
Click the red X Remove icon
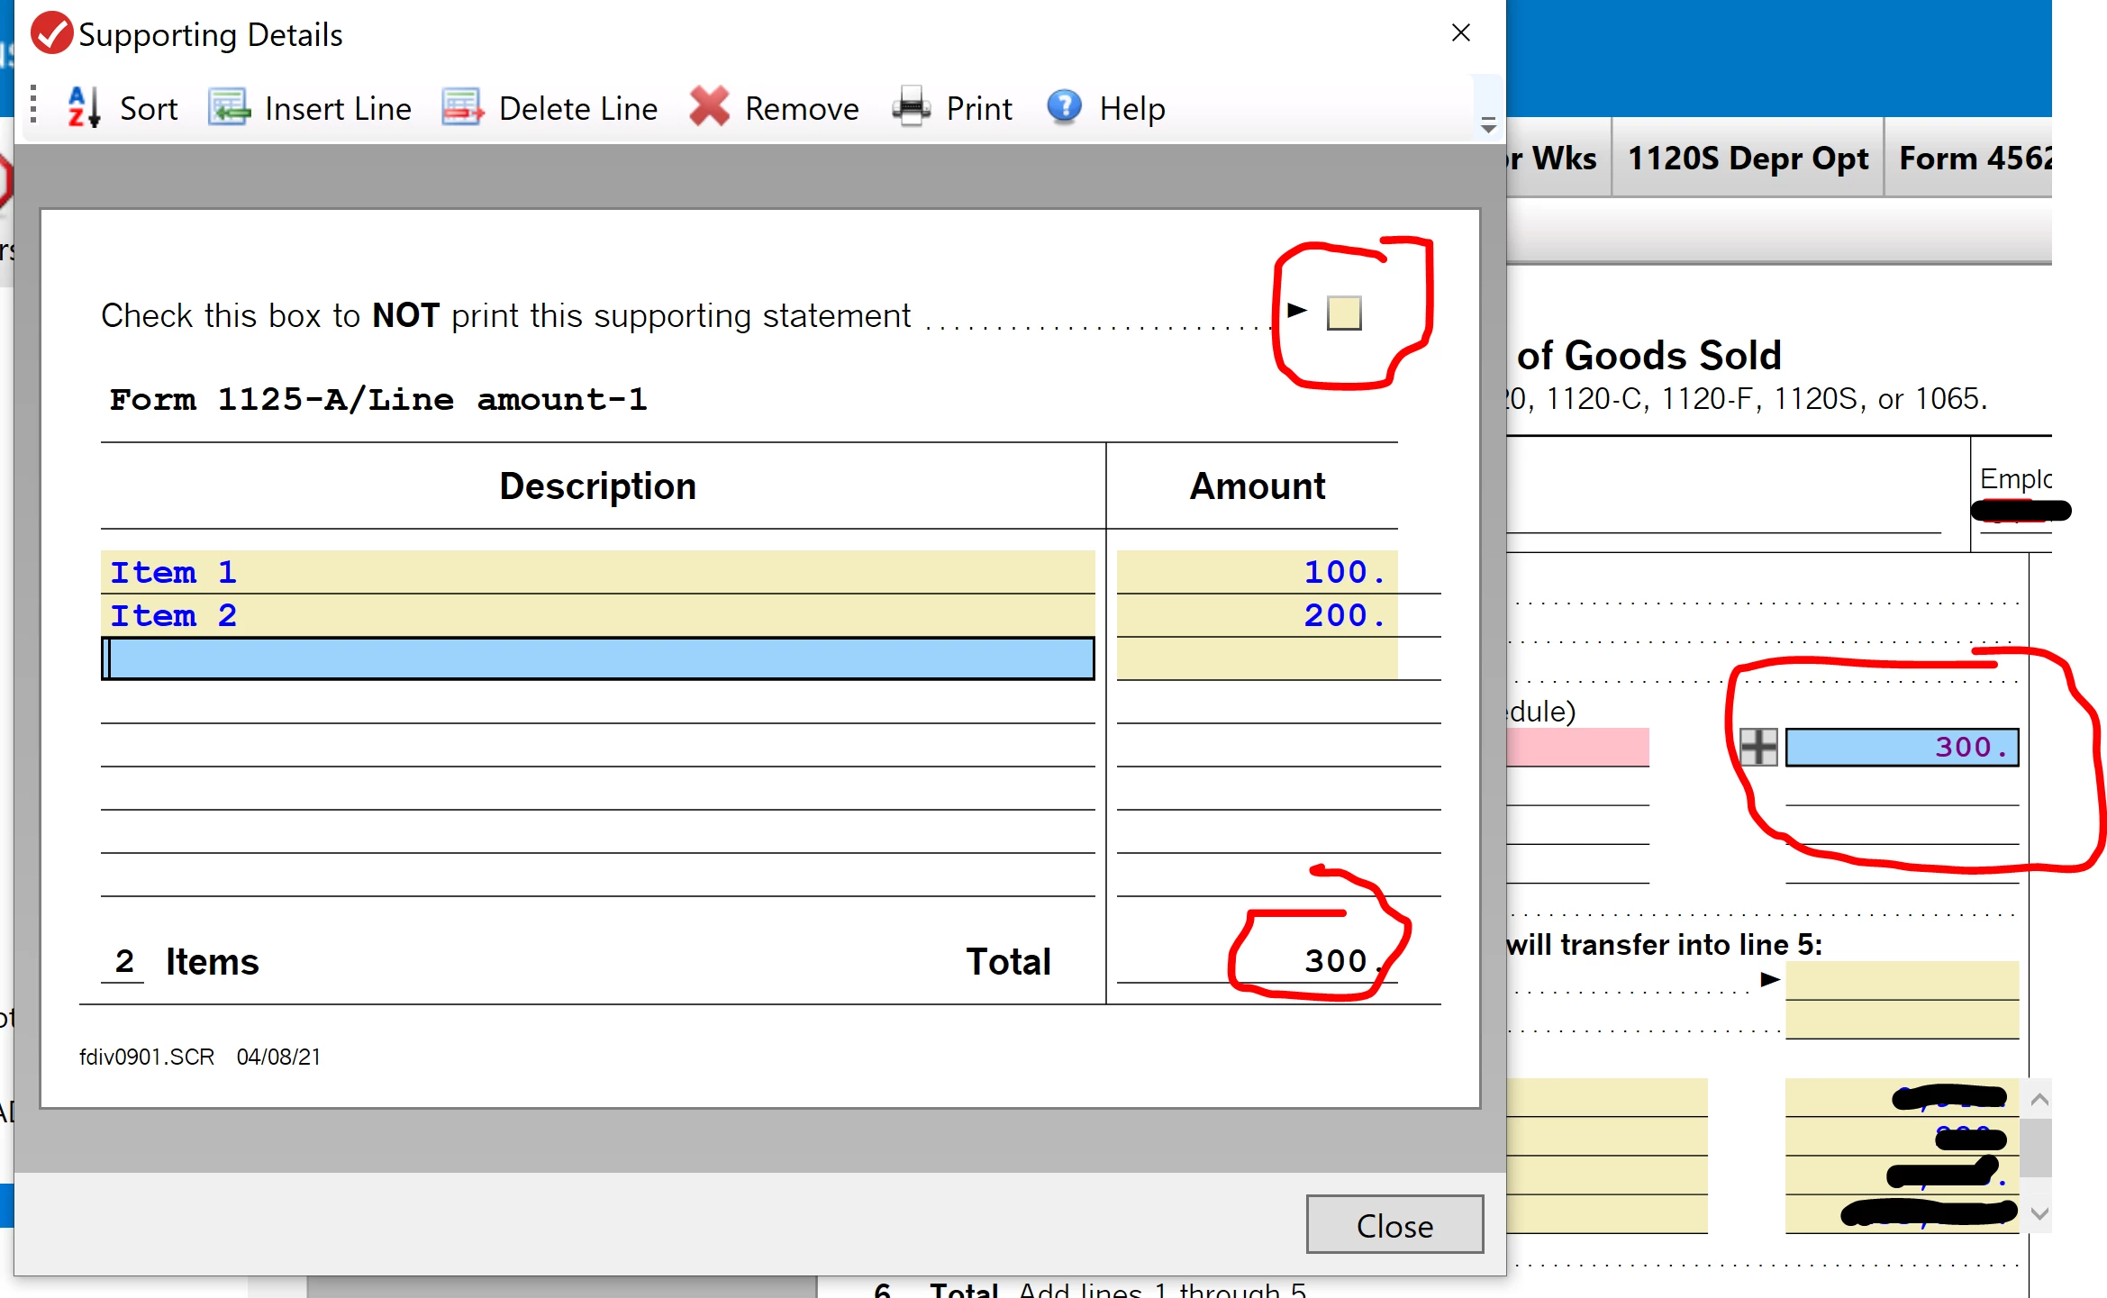pyautogui.click(x=709, y=107)
